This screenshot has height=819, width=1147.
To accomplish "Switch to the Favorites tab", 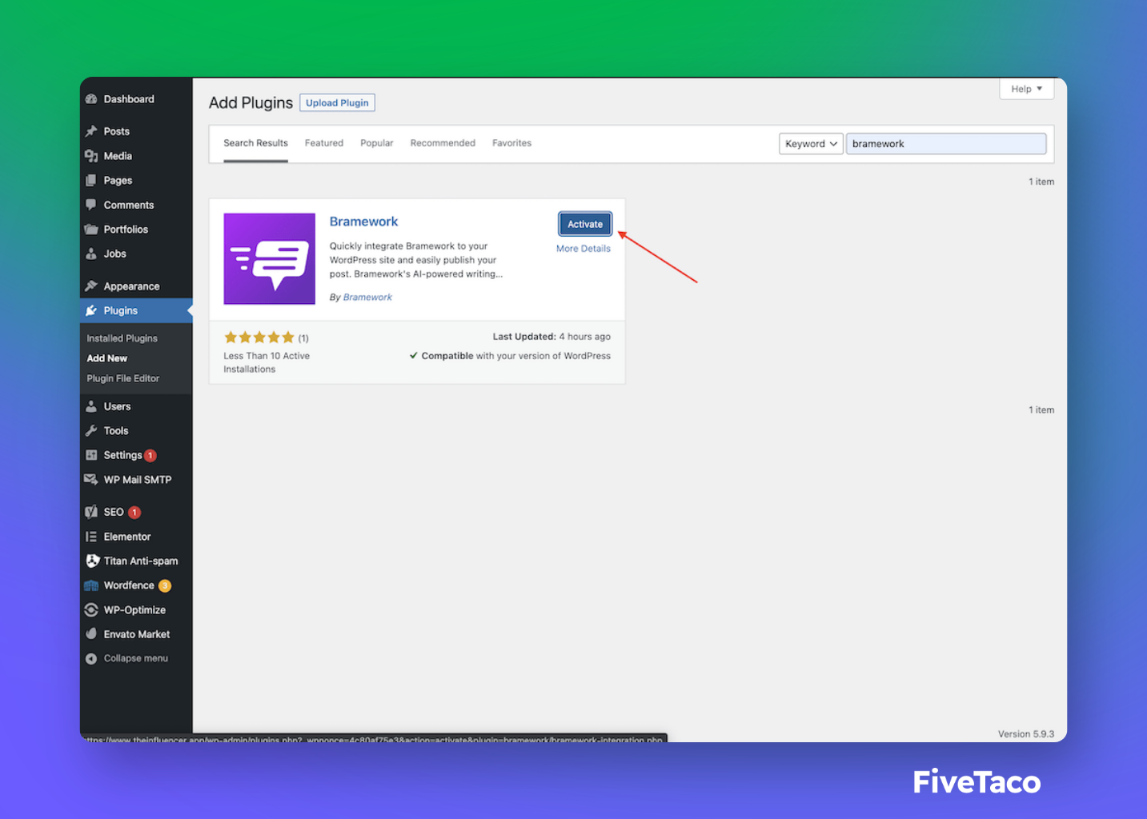I will click(x=511, y=143).
